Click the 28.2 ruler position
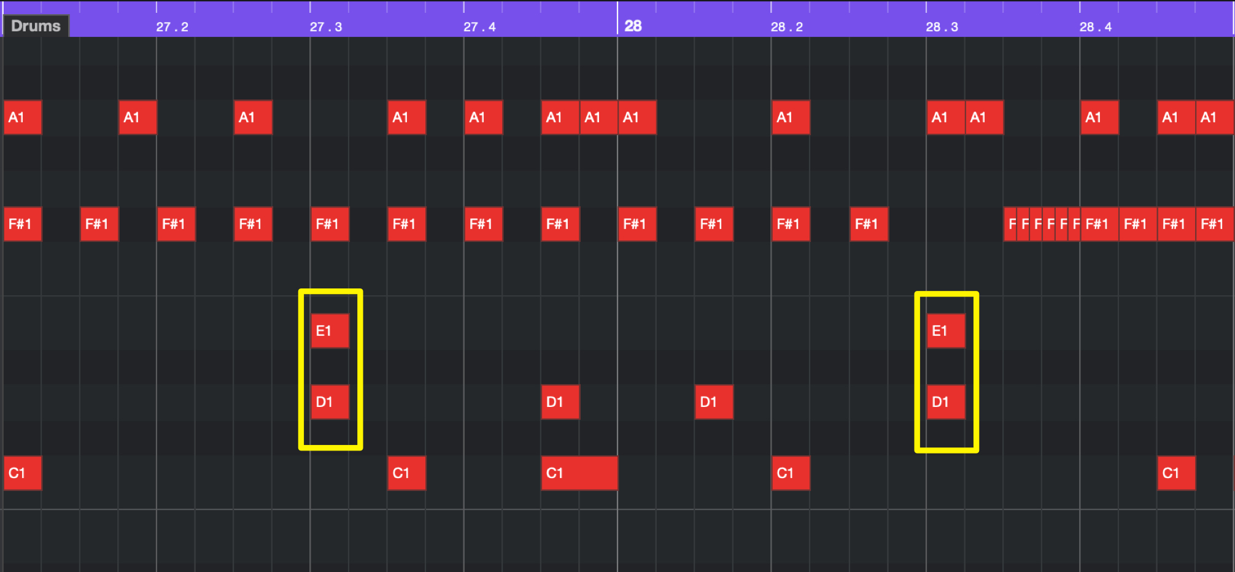Image resolution: width=1235 pixels, height=572 pixels. click(787, 27)
